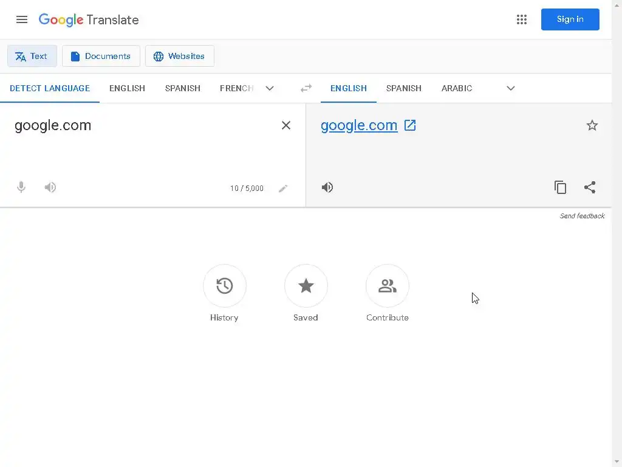Start voice input with microphone
The height and width of the screenshot is (467, 622).
pyautogui.click(x=21, y=187)
